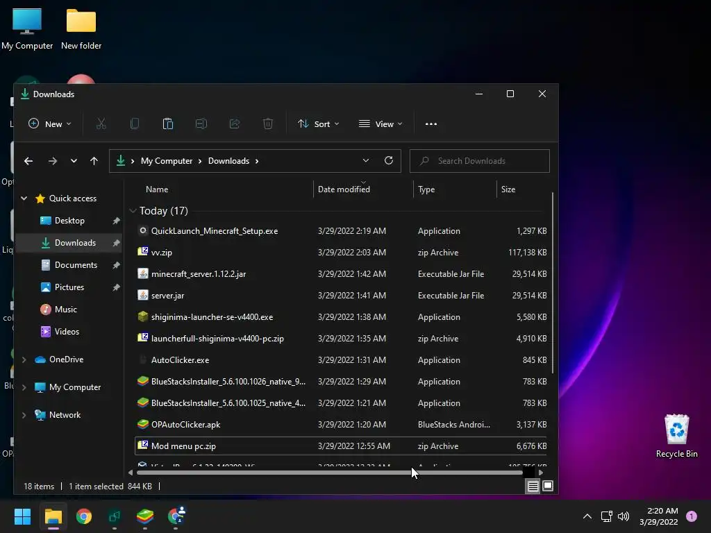Switch to the details view layout icon

[533, 487]
